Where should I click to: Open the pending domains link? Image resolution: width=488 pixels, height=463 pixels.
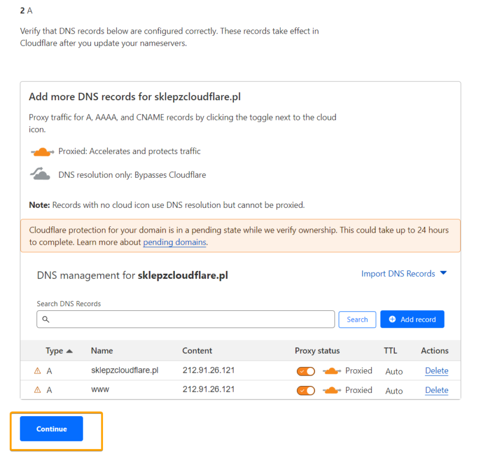click(174, 242)
